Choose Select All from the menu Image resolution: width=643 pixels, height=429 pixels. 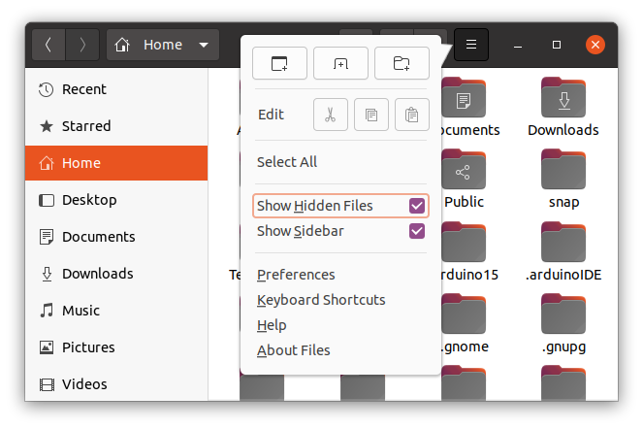click(x=287, y=162)
